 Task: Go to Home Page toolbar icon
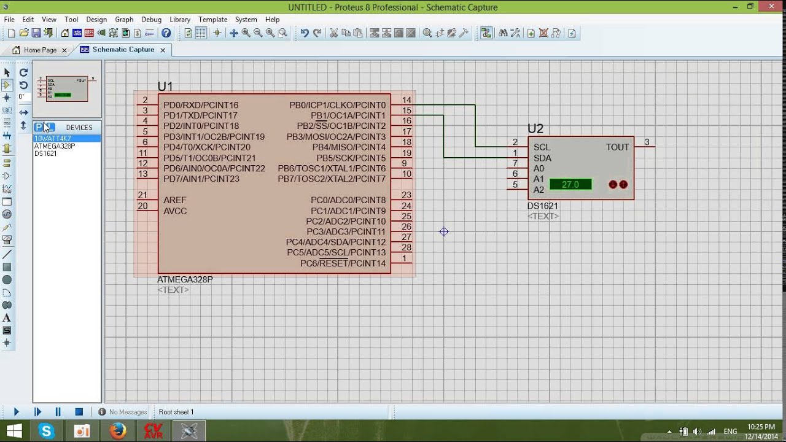65,33
